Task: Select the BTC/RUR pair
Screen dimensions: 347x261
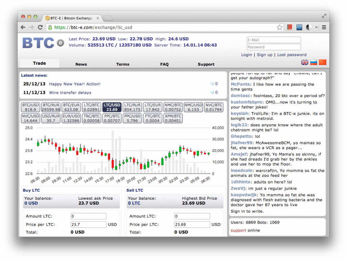Action: 51,107
